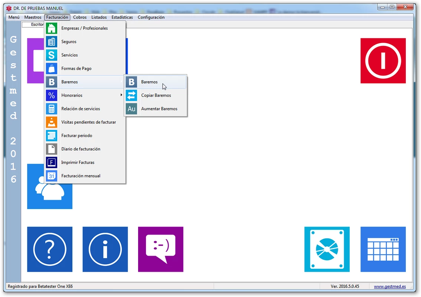
Task: Select the Servicios menu entry
Action: [85, 55]
